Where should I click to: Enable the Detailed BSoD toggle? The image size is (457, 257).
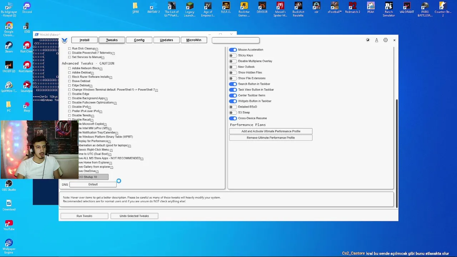pos(233,107)
